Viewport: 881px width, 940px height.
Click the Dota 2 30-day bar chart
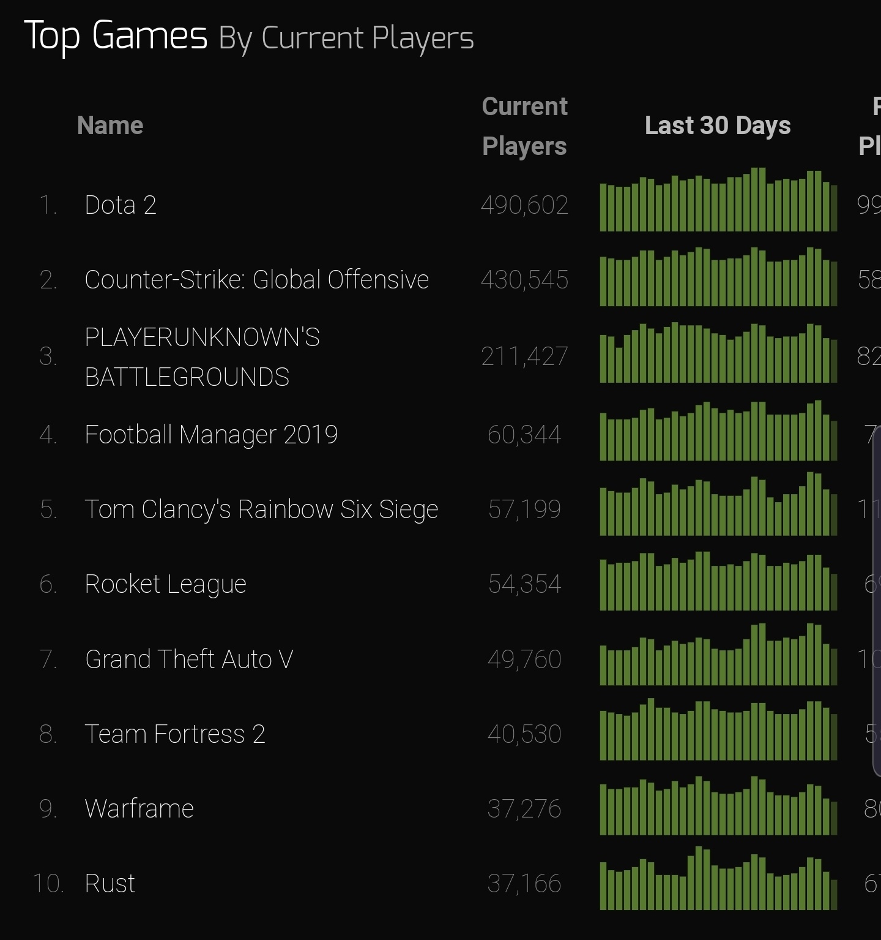point(718,200)
